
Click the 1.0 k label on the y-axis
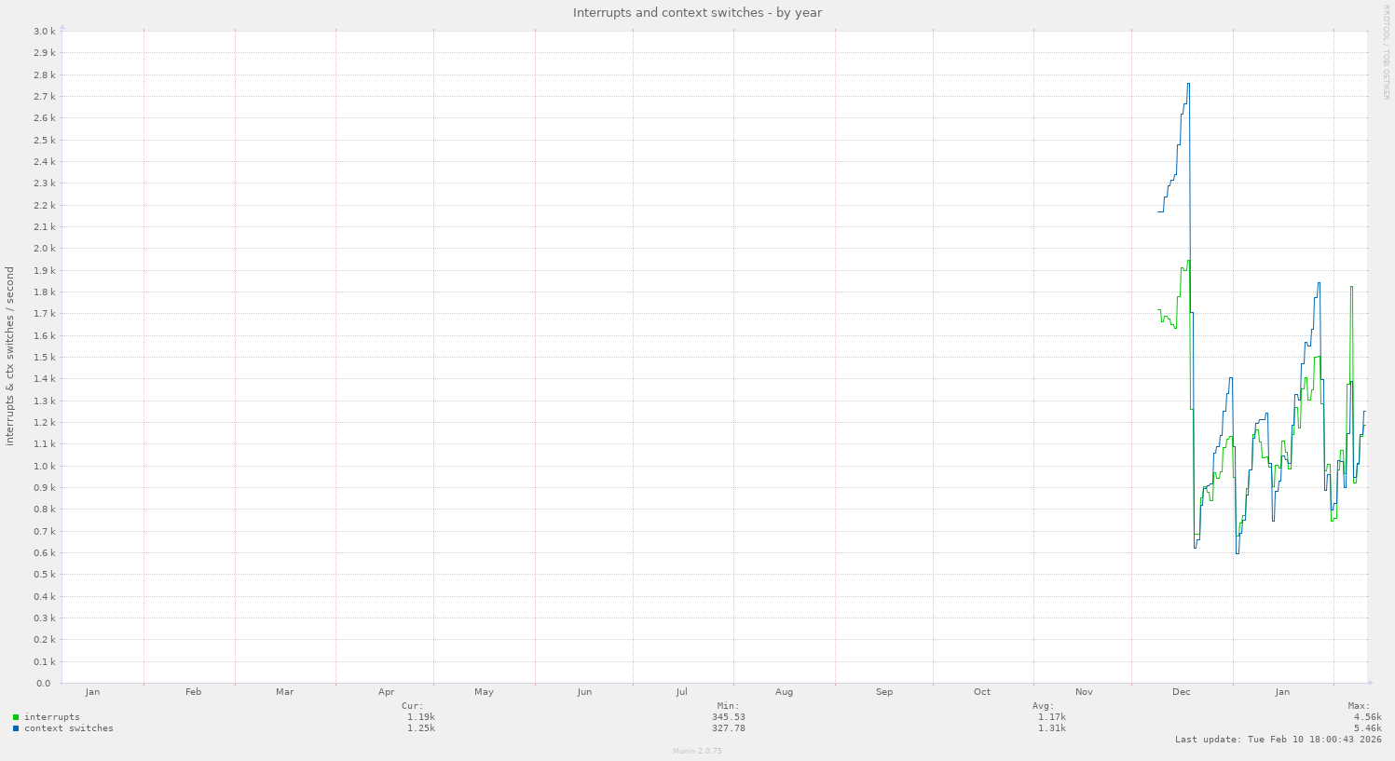(x=44, y=466)
